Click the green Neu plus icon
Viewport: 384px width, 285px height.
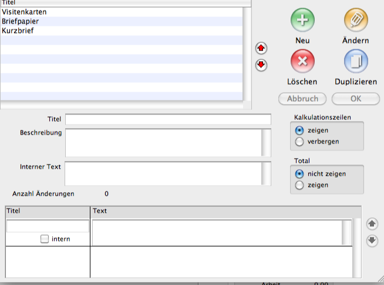click(x=302, y=21)
